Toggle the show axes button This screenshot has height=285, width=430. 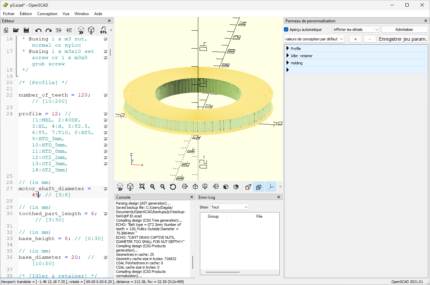pyautogui.click(x=270, y=187)
